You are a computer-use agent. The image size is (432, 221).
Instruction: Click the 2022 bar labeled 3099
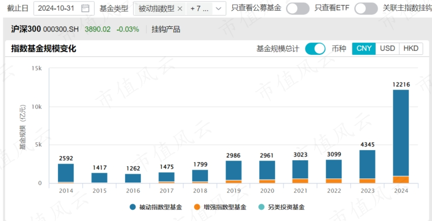[333, 171]
